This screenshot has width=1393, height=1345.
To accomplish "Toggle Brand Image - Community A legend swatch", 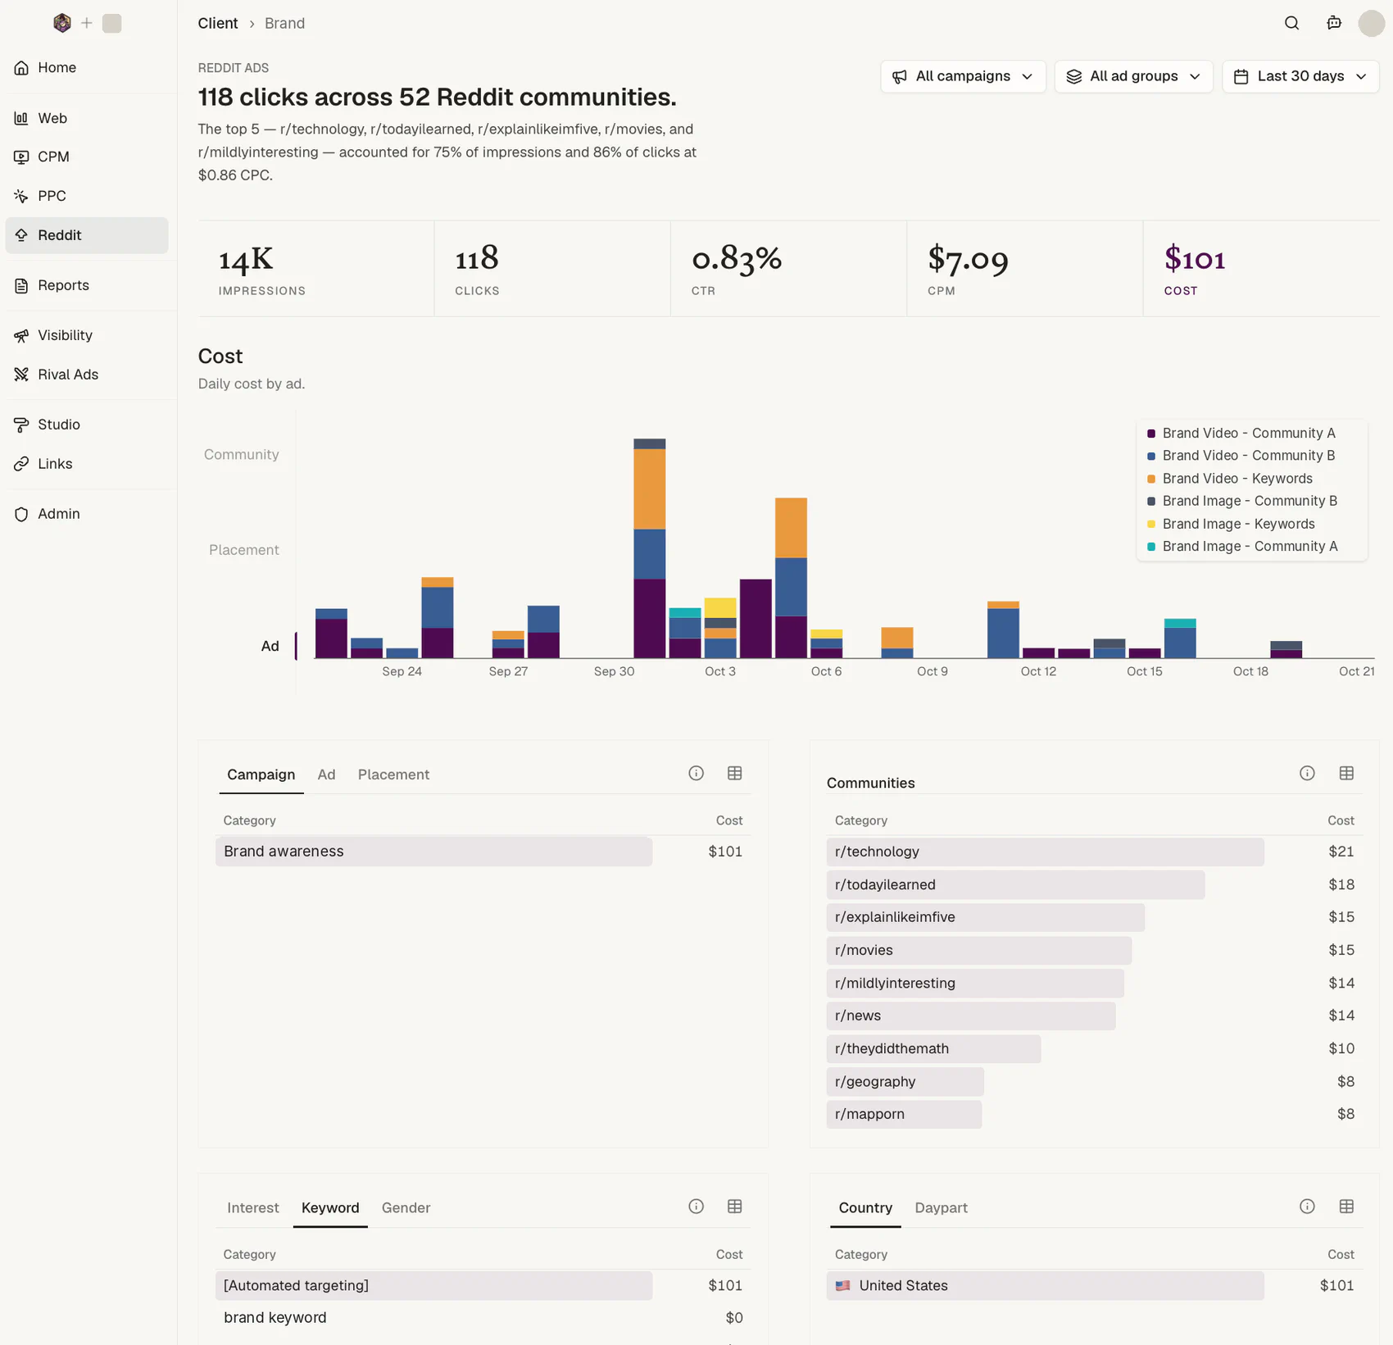I will click(1151, 547).
